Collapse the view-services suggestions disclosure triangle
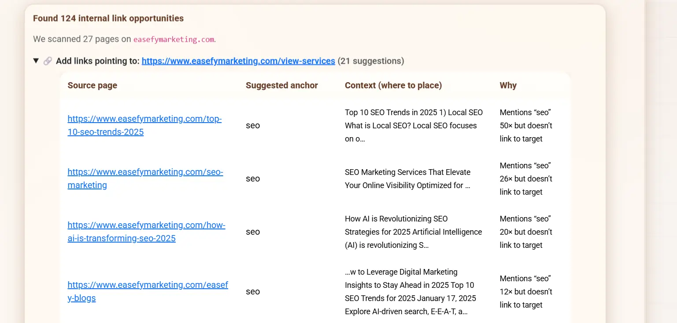The height and width of the screenshot is (323, 677). (x=36, y=61)
